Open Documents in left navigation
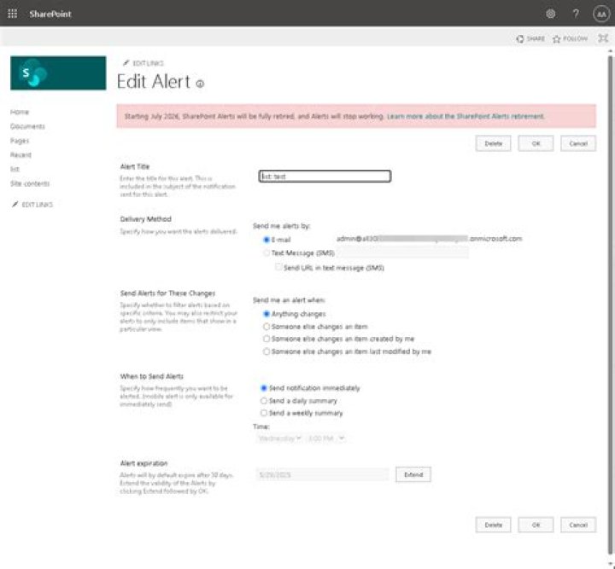This screenshot has height=569, width=615. pos(27,126)
